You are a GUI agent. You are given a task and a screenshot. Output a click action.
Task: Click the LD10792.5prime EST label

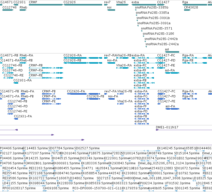(x=187, y=173)
